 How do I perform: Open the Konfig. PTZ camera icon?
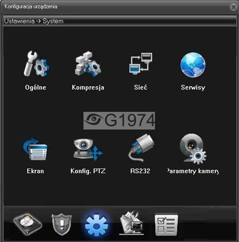click(x=88, y=149)
